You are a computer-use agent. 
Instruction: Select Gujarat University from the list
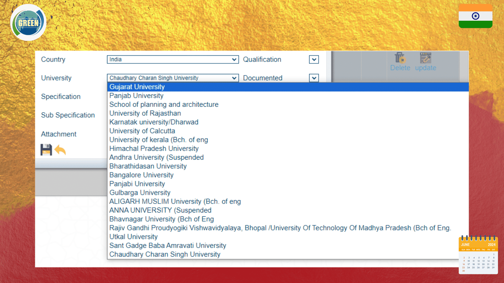(137, 87)
